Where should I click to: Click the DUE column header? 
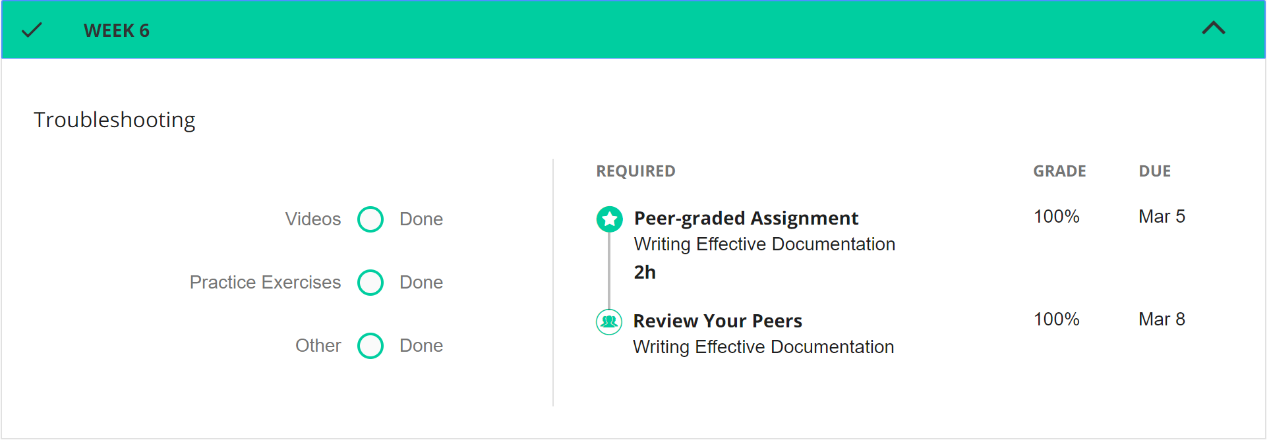point(1154,171)
